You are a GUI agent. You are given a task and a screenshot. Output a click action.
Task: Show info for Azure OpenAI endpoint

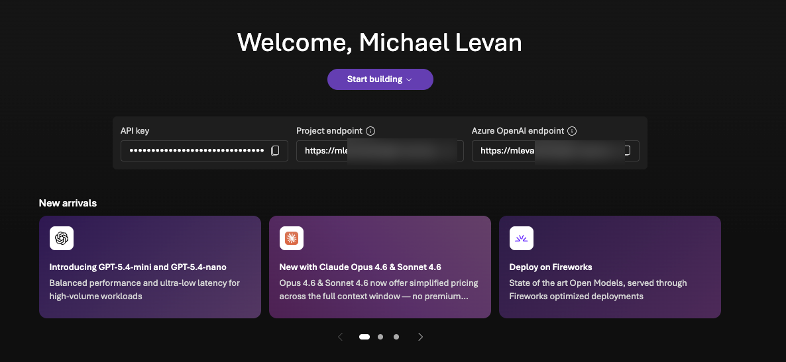click(572, 131)
